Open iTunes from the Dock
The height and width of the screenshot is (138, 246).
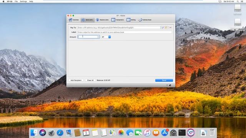[147, 133]
